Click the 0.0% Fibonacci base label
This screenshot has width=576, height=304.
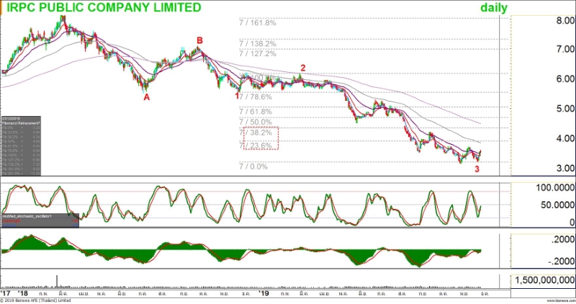253,166
